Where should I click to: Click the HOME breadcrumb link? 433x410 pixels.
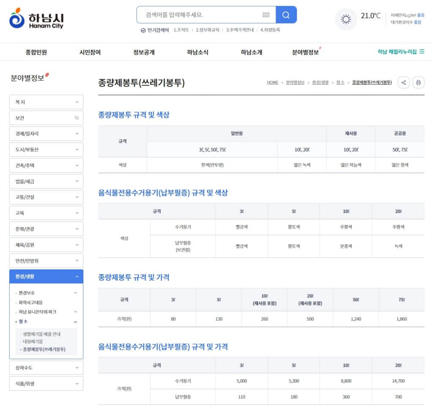[272, 83]
